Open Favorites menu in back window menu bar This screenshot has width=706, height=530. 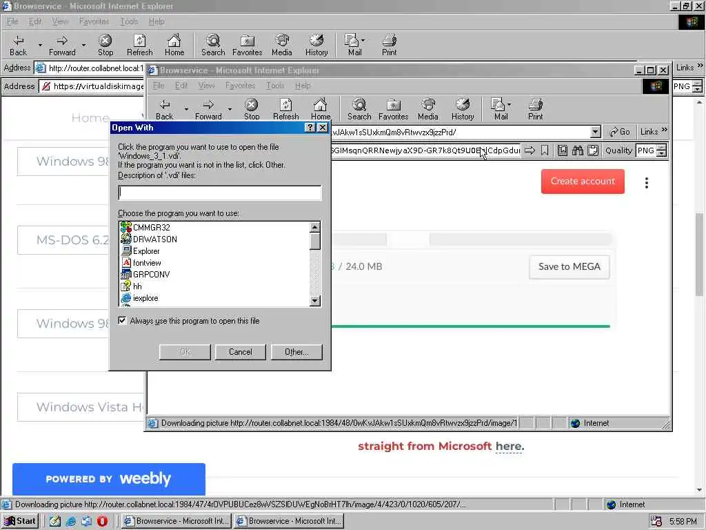click(x=94, y=21)
